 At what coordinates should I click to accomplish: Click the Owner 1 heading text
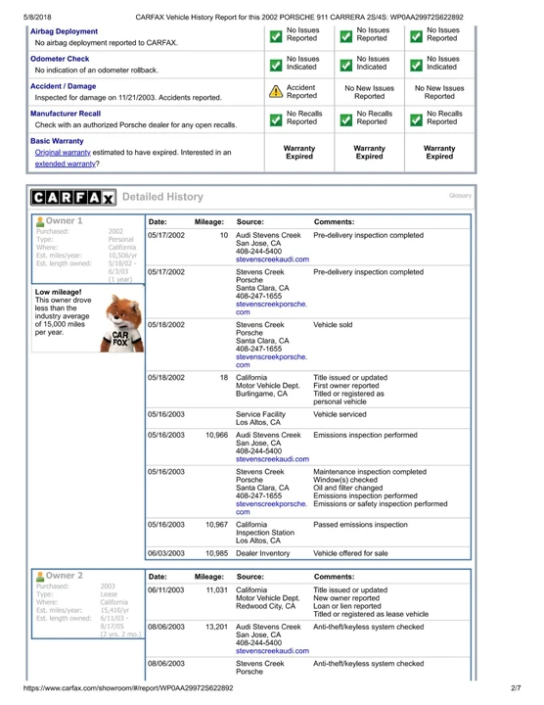click(x=64, y=220)
